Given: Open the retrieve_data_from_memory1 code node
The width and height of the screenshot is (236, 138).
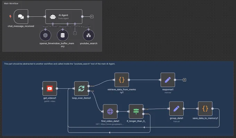Looking at the screenshot, I should click(x=121, y=80).
